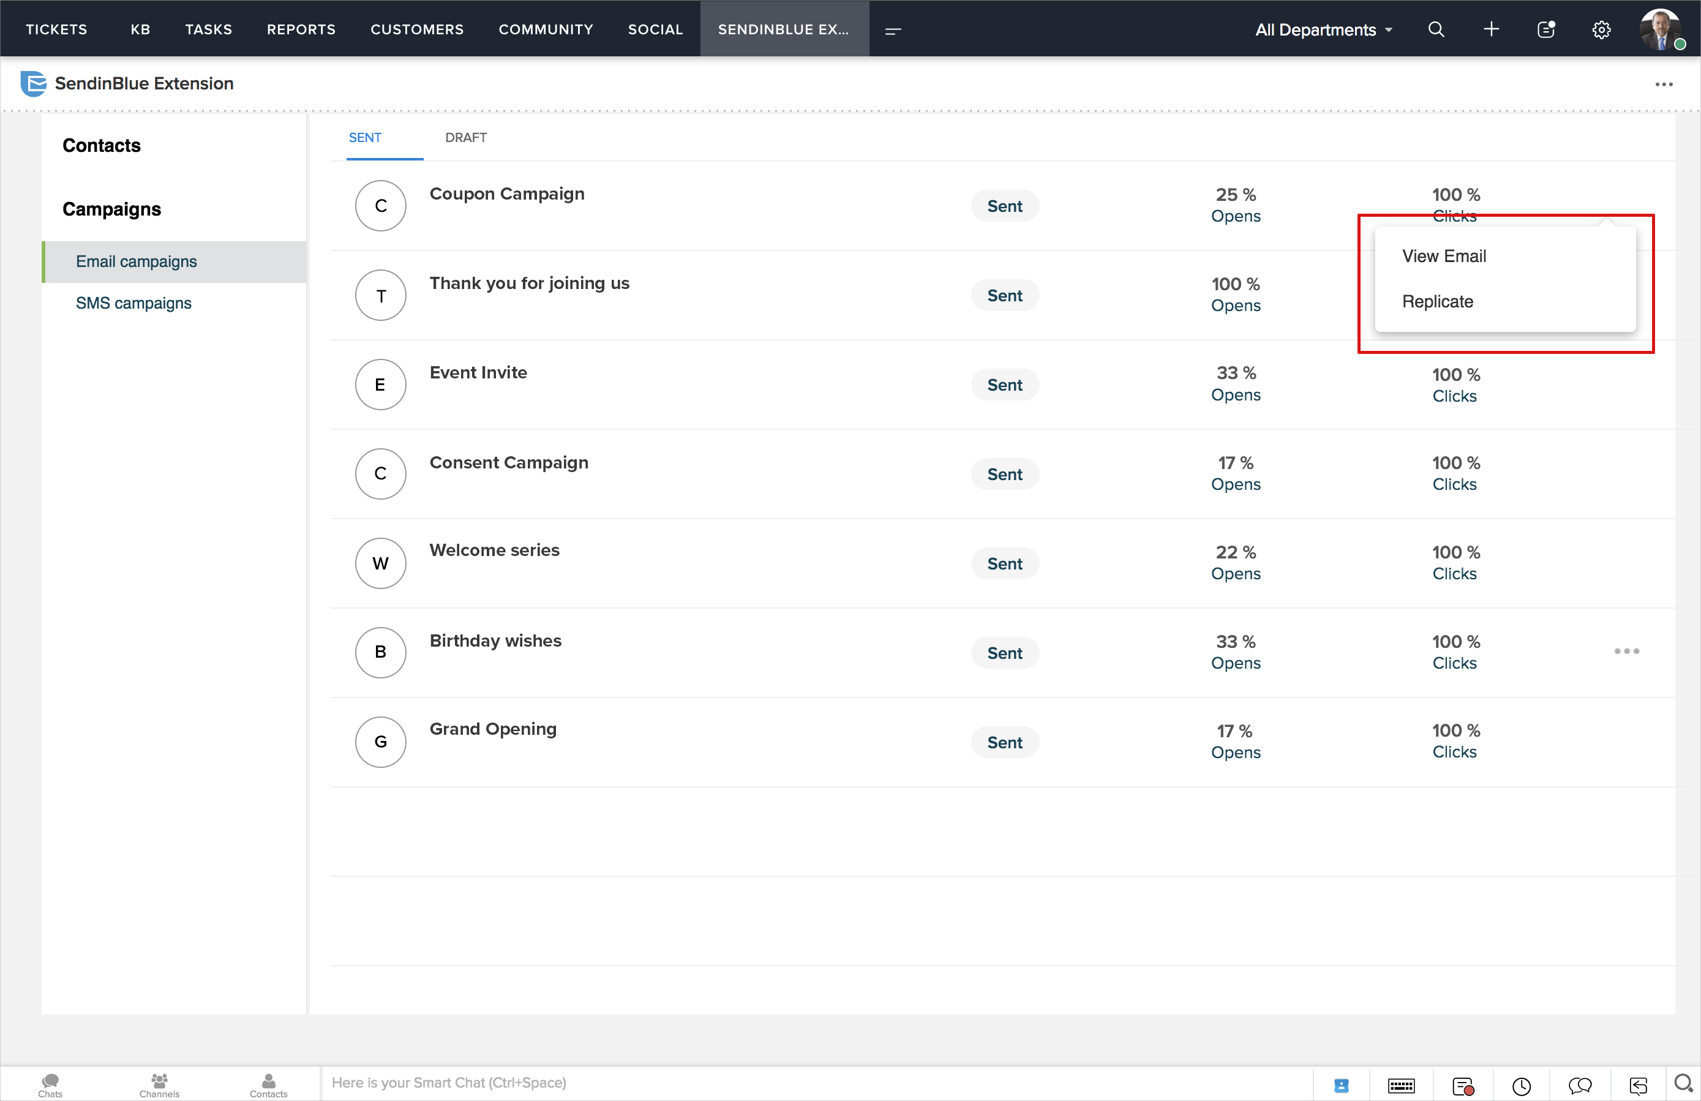Open the keyboard shortcuts icon in bottom bar
This screenshot has width=1701, height=1101.
[1401, 1086]
